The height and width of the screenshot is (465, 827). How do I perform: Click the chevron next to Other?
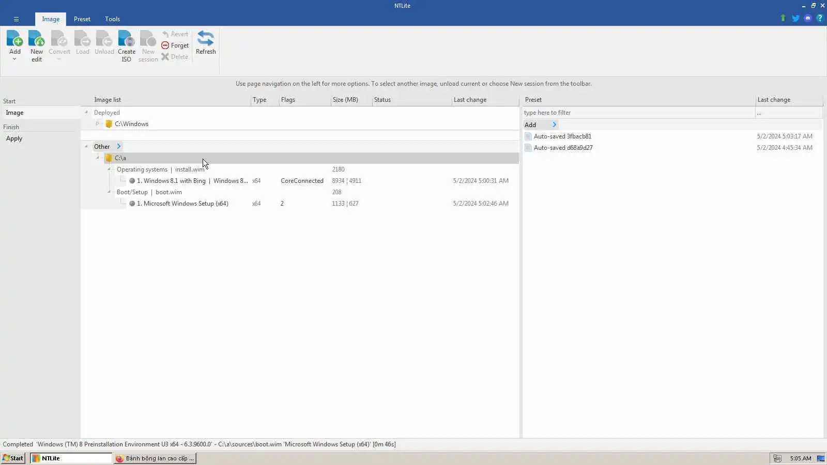pyautogui.click(x=118, y=147)
